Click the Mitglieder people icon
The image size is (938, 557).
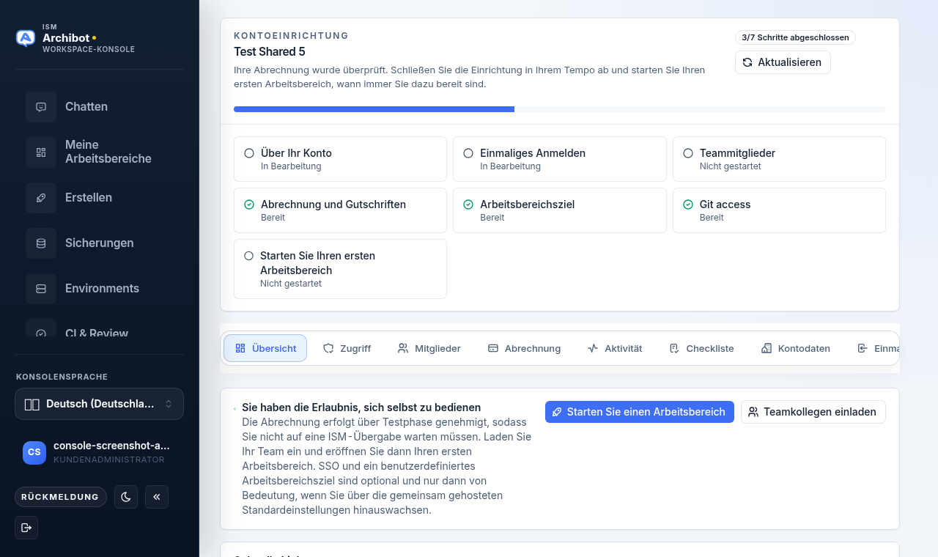coord(403,348)
